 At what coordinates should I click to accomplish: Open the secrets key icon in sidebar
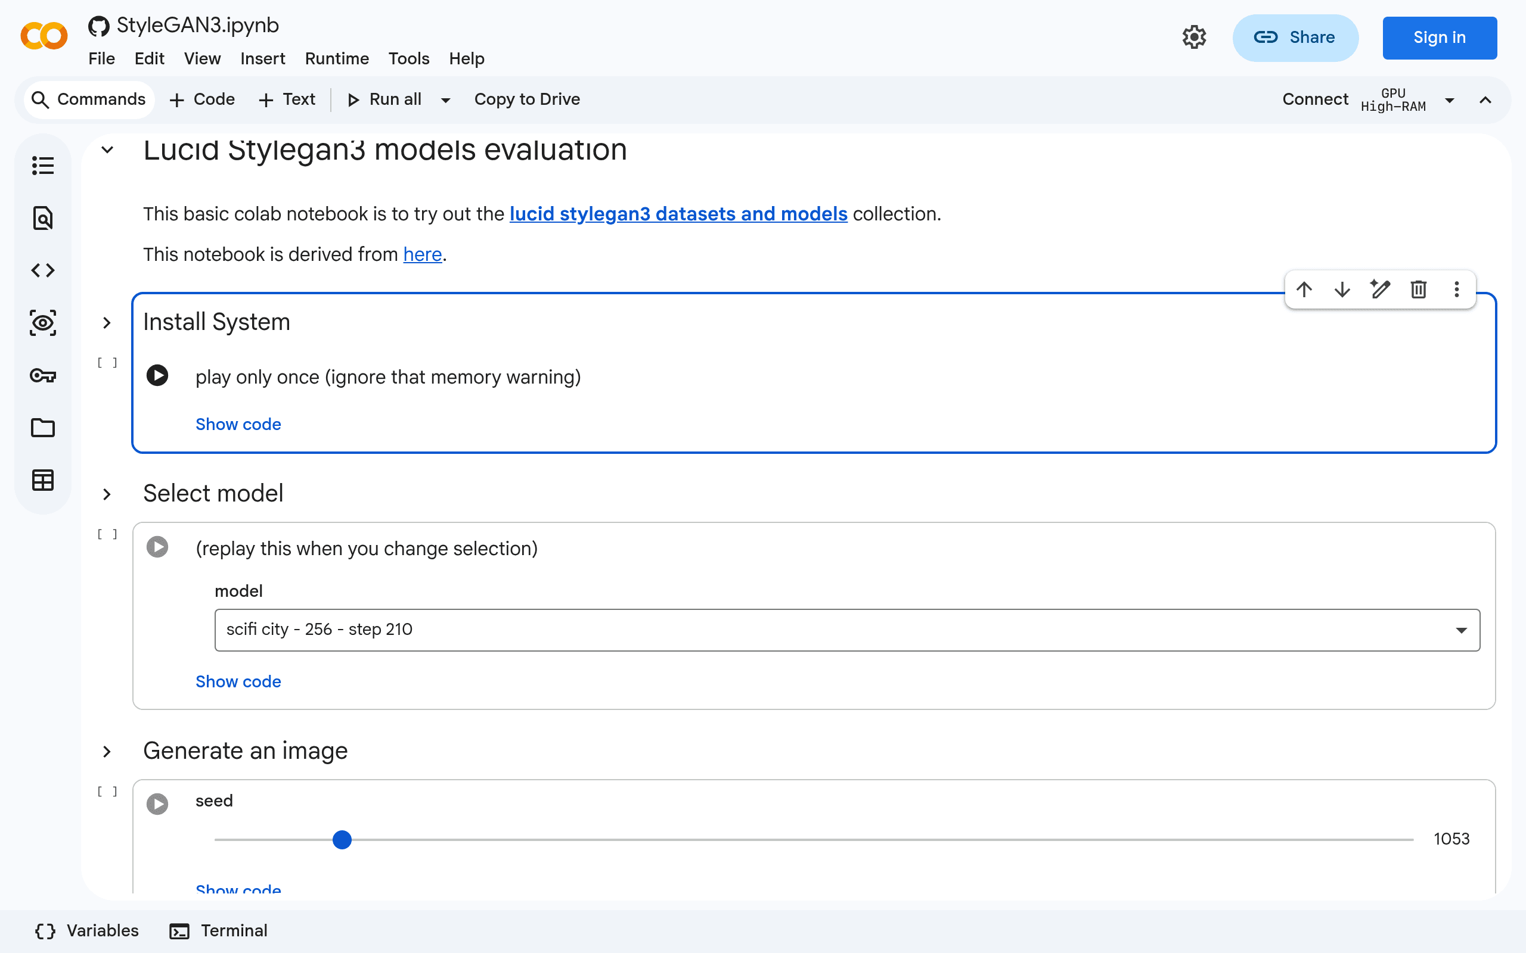43,376
